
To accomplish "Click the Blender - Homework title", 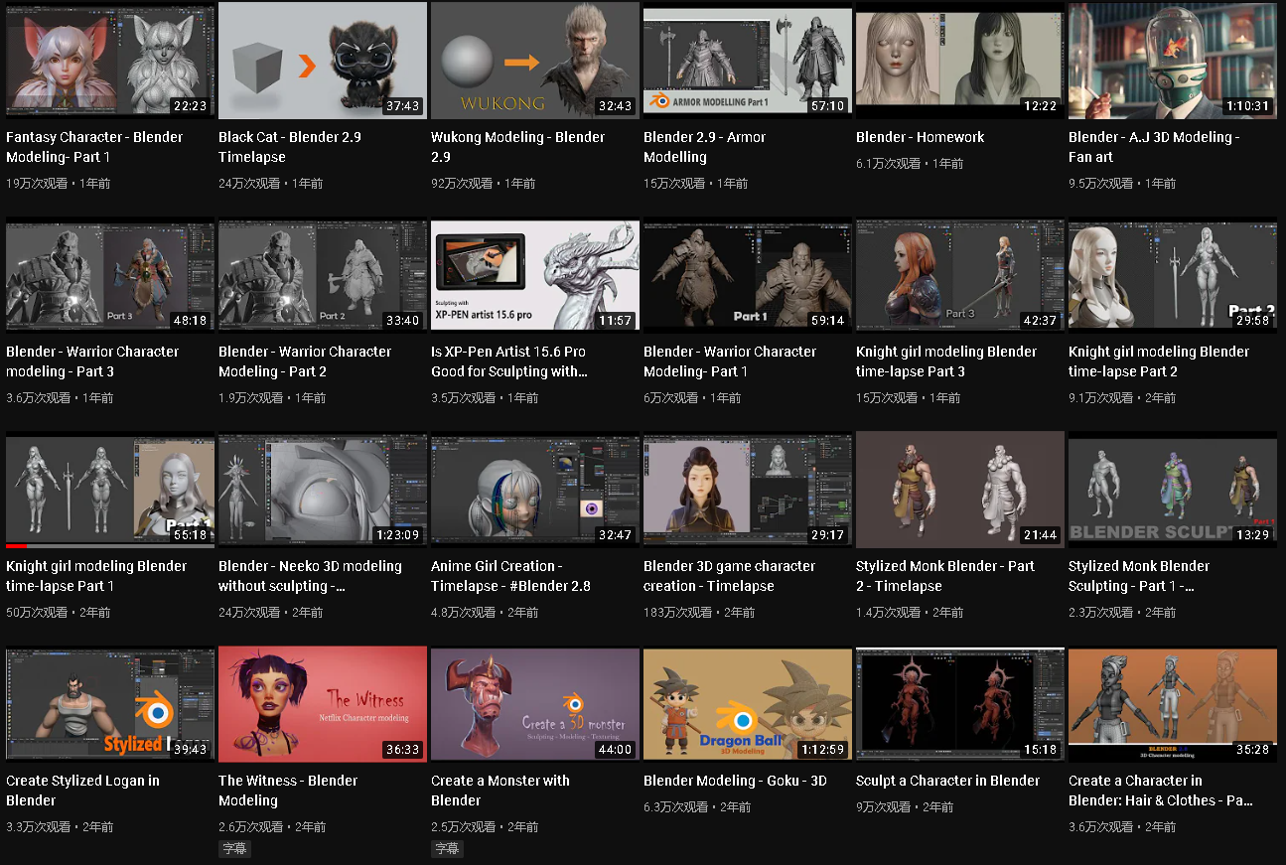I will (x=921, y=137).
